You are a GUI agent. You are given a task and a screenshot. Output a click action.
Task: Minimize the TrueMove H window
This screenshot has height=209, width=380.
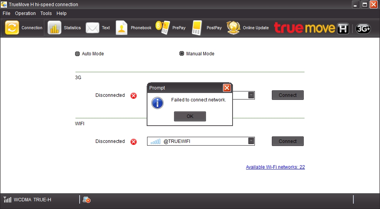click(355, 5)
